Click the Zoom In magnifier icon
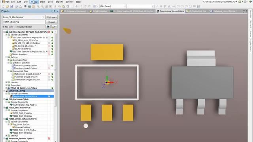Image resolution: width=253 pixels, height=142 pixels. (38, 6)
